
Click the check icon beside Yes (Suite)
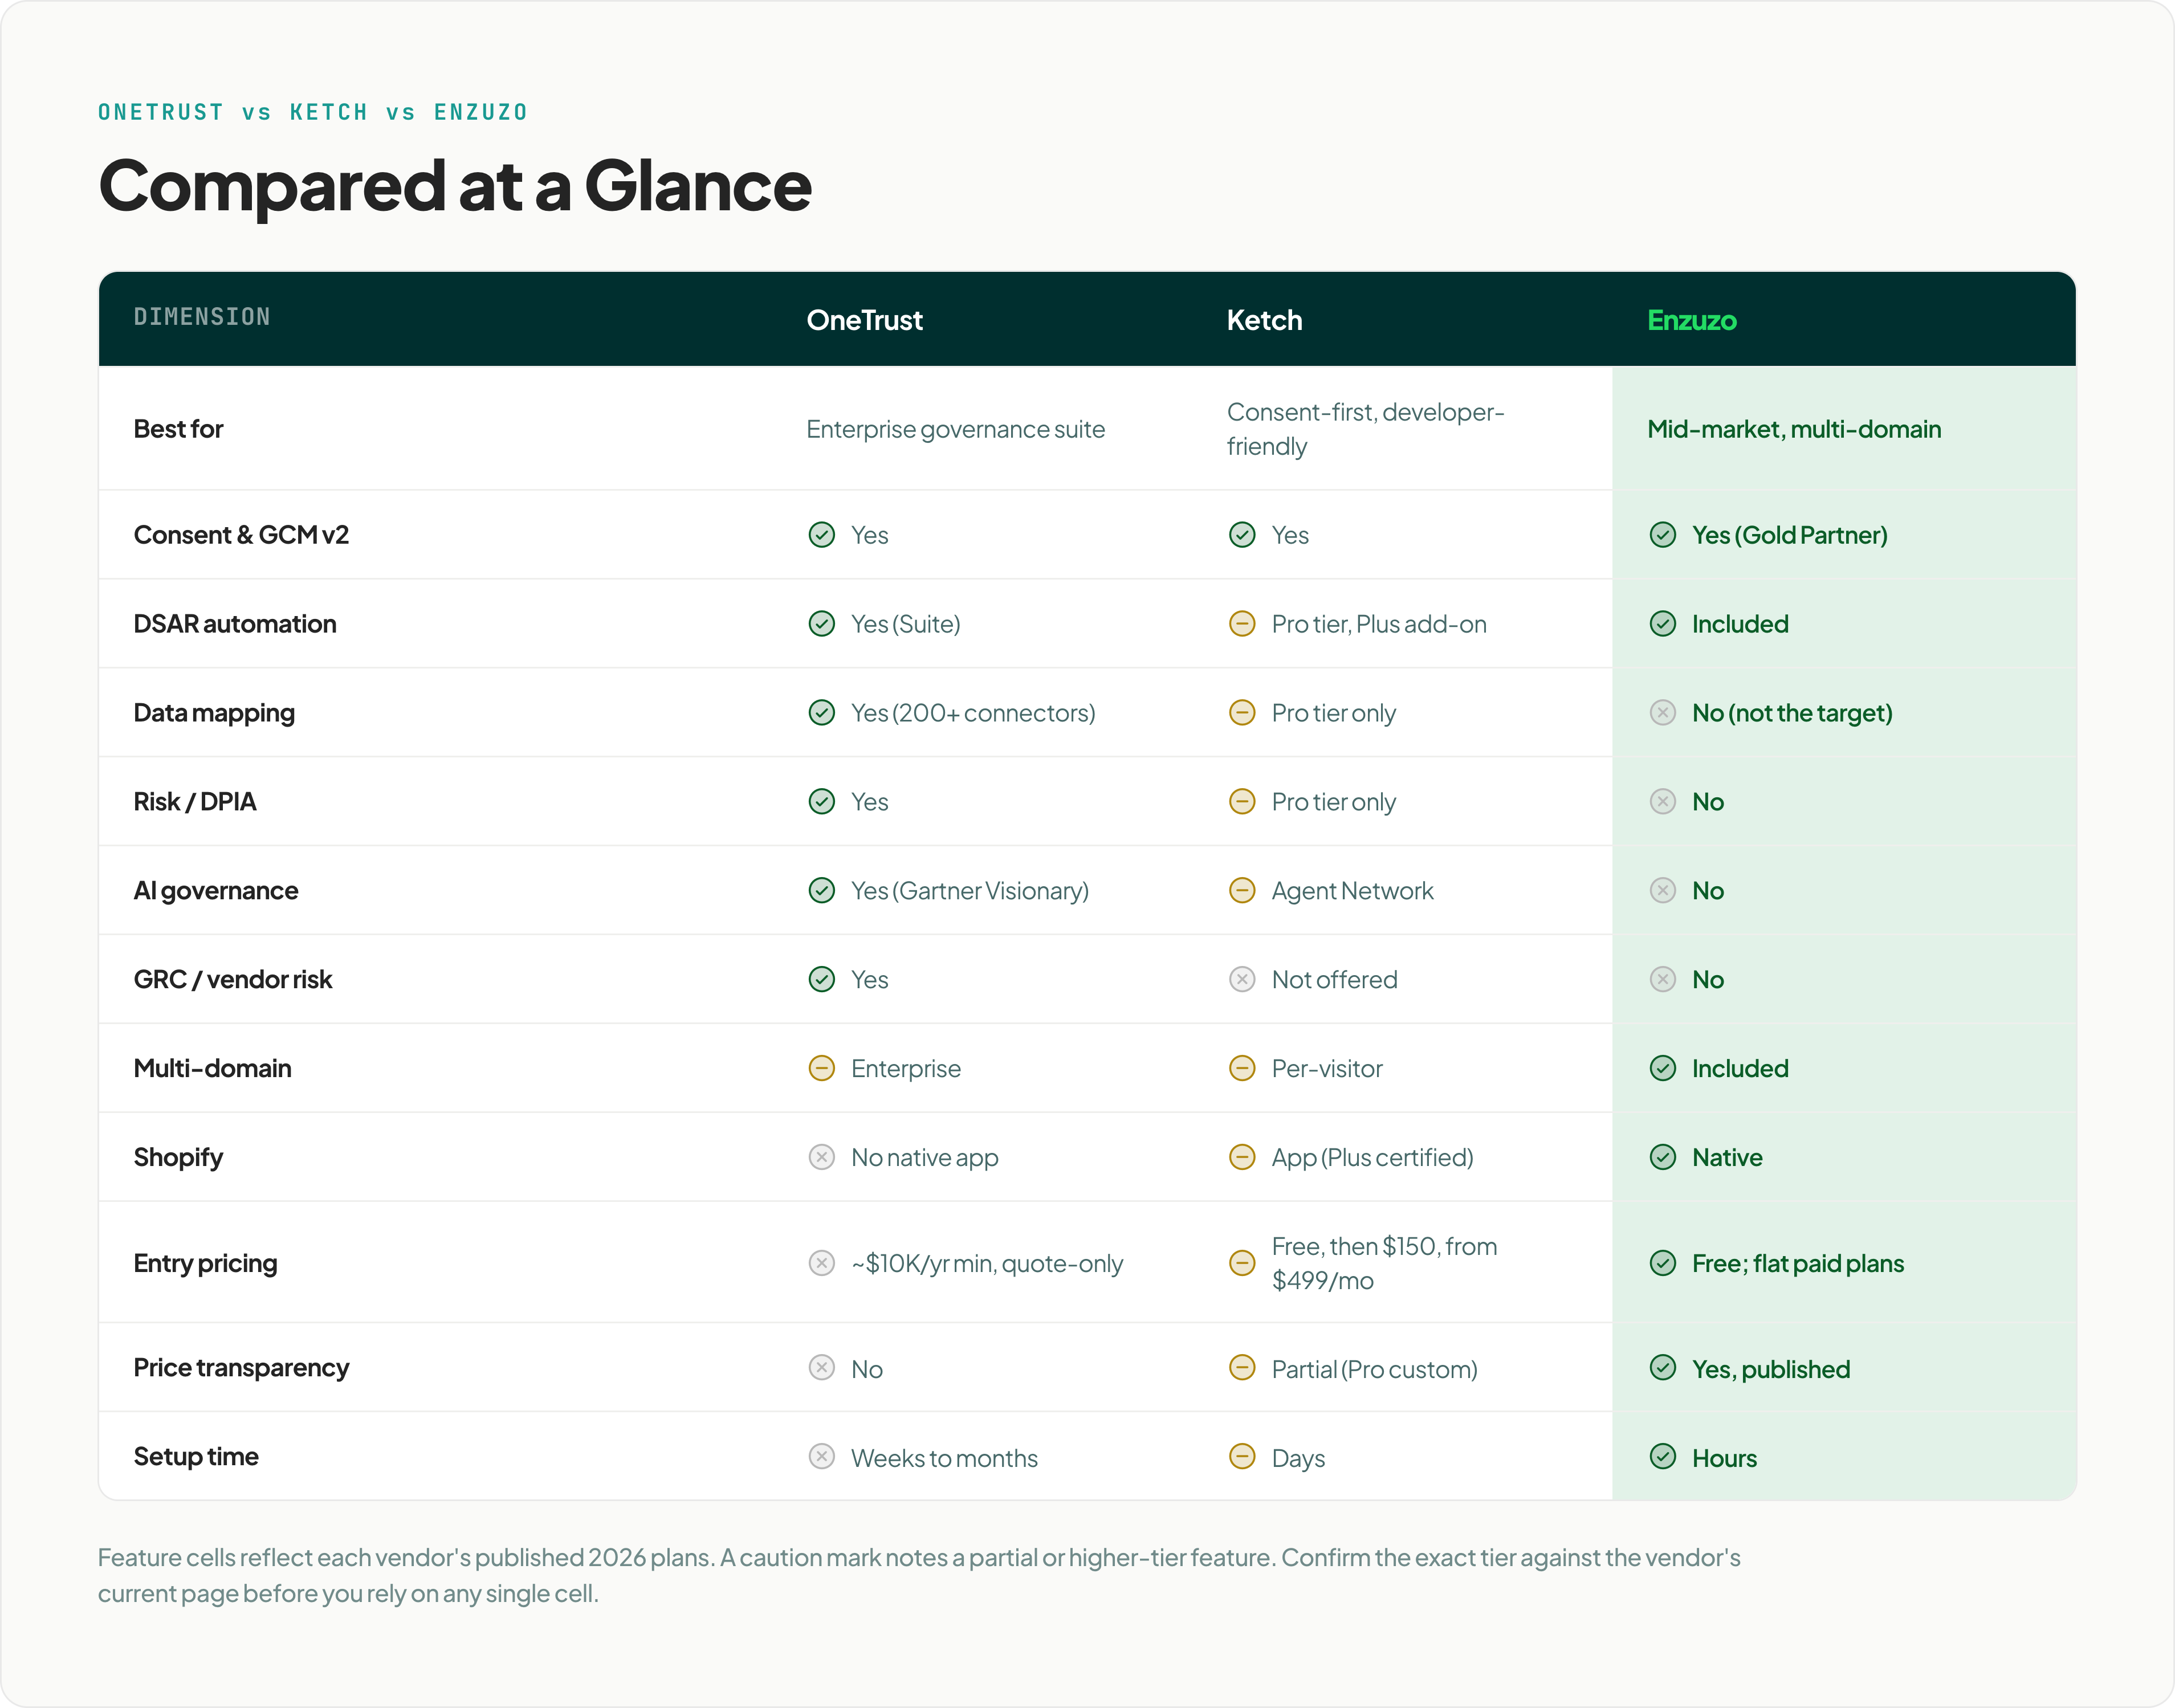pos(821,624)
